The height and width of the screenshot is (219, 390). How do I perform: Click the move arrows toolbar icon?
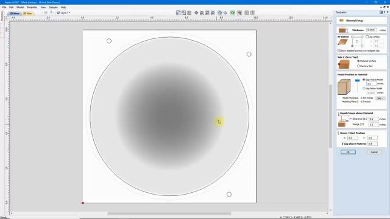[225, 13]
